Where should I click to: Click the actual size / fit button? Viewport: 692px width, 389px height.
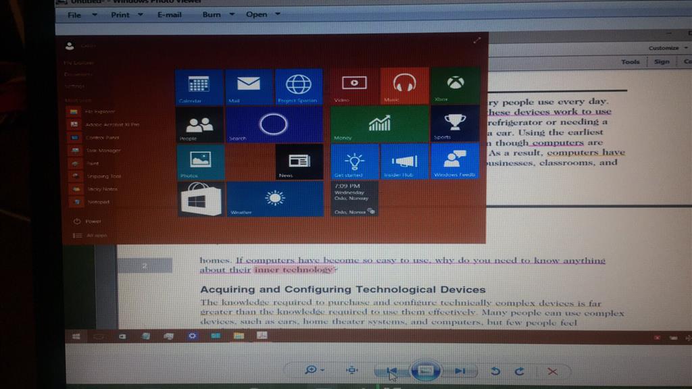click(351, 370)
